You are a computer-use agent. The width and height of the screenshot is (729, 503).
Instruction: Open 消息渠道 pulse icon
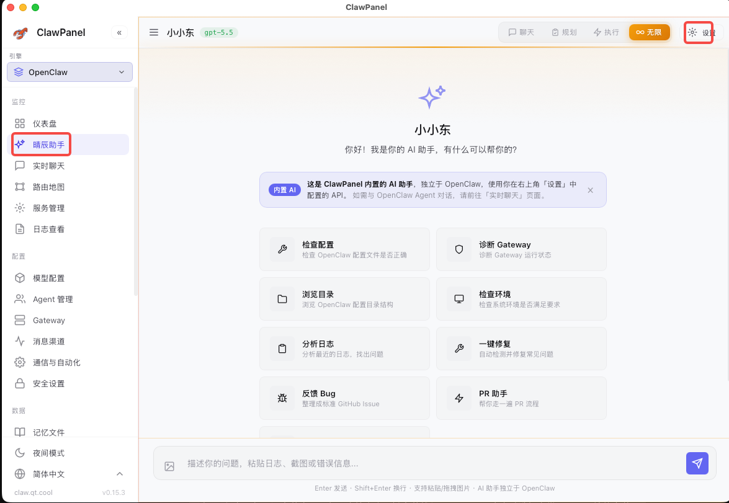[19, 341]
